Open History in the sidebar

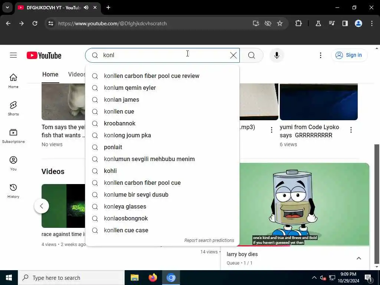[13, 191]
